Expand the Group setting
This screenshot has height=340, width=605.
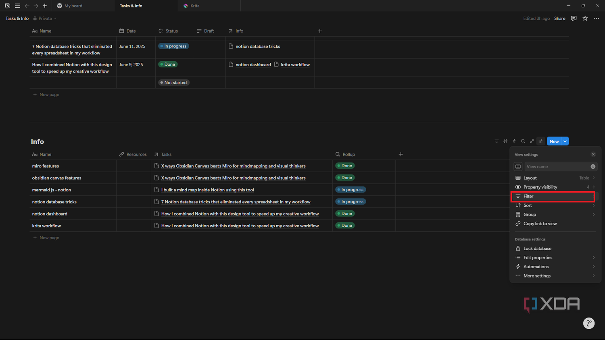point(555,214)
